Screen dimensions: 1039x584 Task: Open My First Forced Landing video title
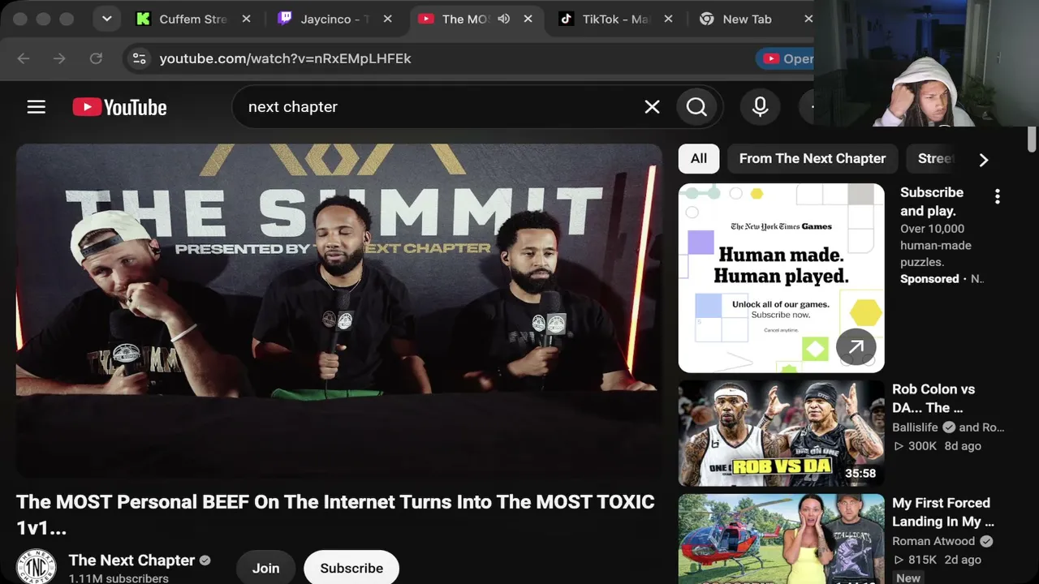(x=942, y=512)
